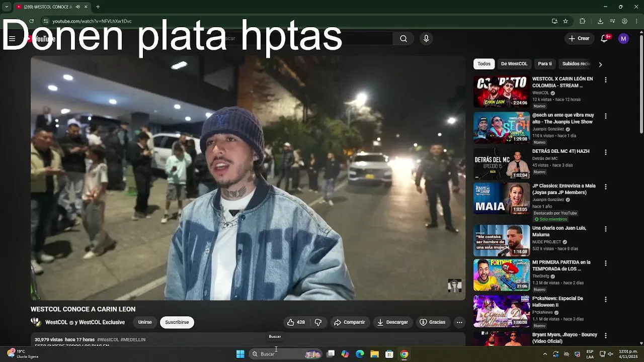Reload the page in Chrome
644x362 pixels.
click(x=32, y=21)
